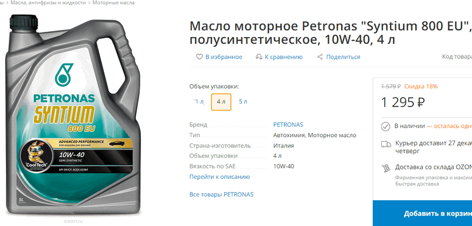The width and height of the screenshot is (472, 226).
Task: Open Все товары PETRONAS link
Action: point(221,194)
